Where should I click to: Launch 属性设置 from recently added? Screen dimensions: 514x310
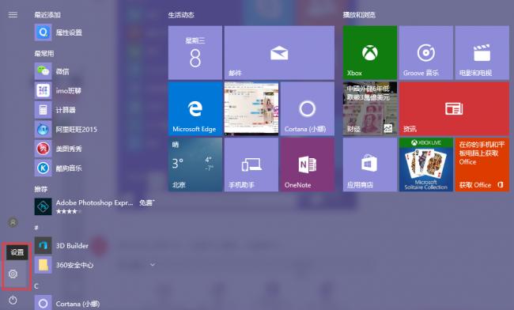click(x=95, y=32)
